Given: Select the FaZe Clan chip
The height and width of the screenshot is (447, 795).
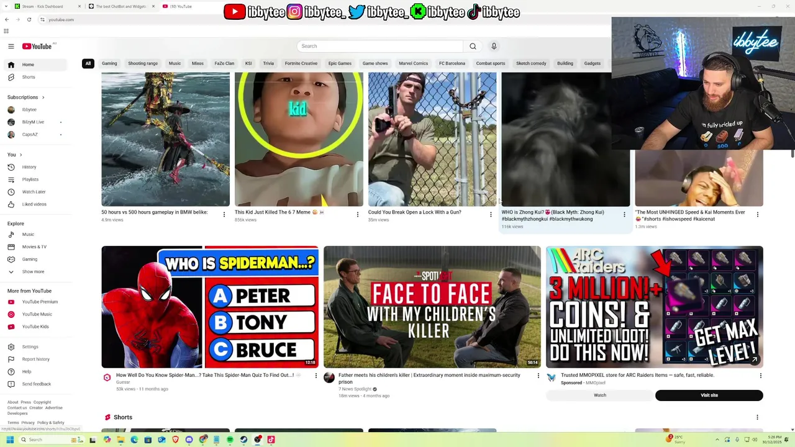Looking at the screenshot, I should click(x=224, y=63).
